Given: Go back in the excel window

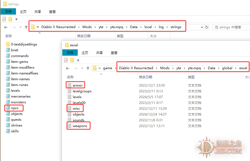Looking at the screenshot, I should tap(68, 68).
